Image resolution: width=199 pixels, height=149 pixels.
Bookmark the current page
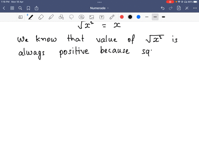[28, 8]
